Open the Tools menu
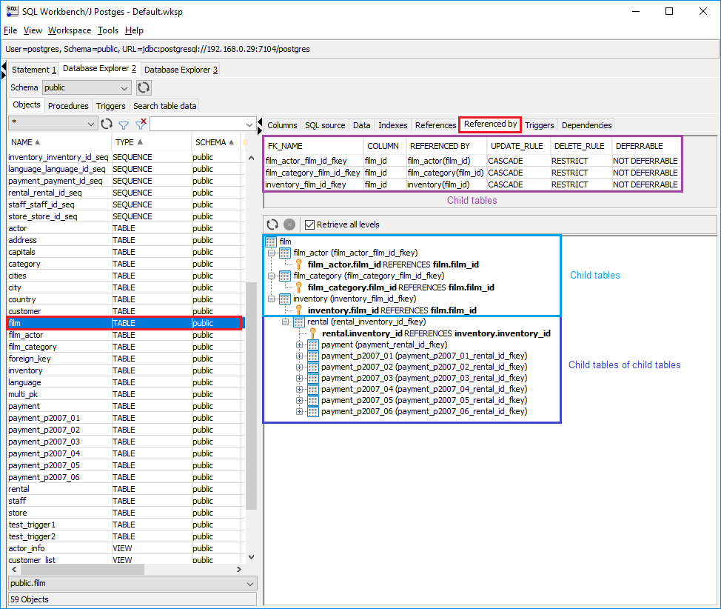This screenshot has width=721, height=609. point(108,30)
